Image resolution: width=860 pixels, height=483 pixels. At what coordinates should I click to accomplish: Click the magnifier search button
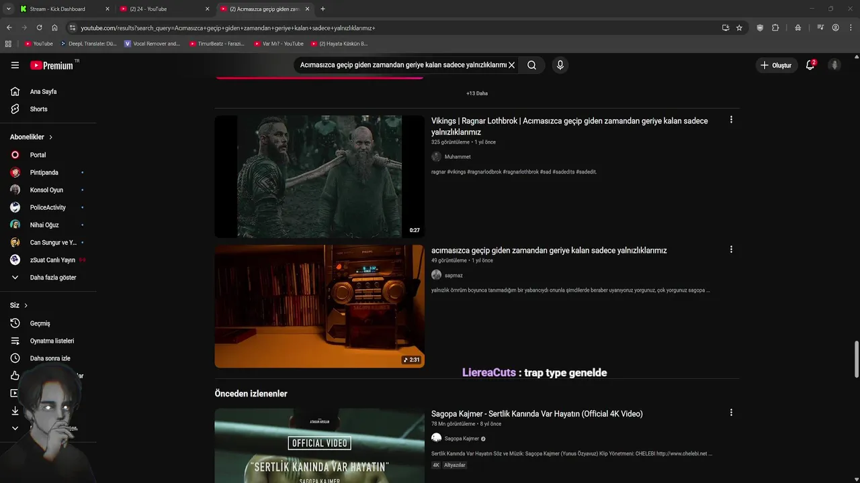tap(531, 65)
